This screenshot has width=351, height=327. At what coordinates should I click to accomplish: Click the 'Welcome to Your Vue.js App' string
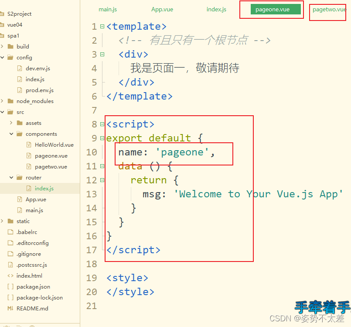(x=258, y=194)
